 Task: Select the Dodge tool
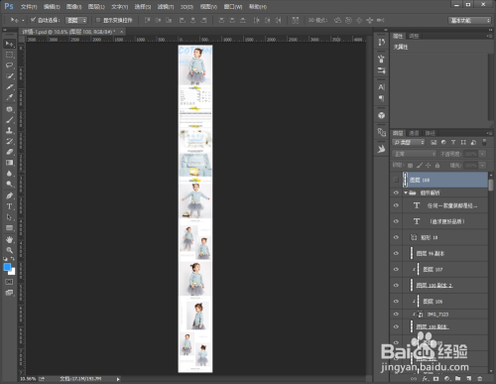click(10, 184)
